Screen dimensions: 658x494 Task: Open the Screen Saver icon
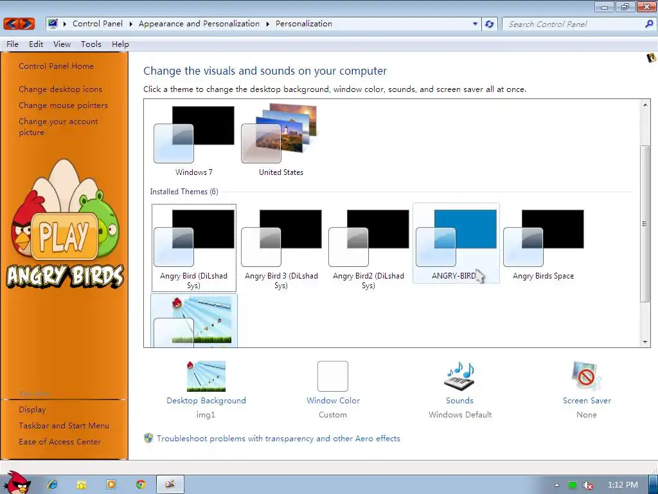click(x=587, y=376)
